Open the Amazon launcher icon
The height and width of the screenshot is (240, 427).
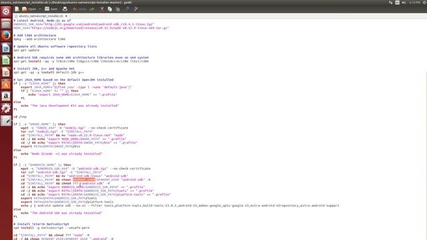coord(6,96)
